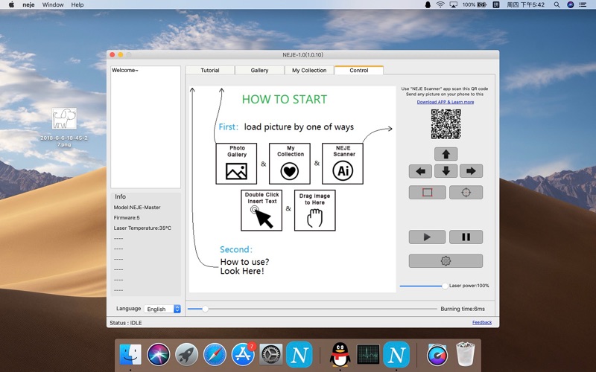Click the Feedback link in status bar
Image resolution: width=596 pixels, height=372 pixels.
click(482, 322)
